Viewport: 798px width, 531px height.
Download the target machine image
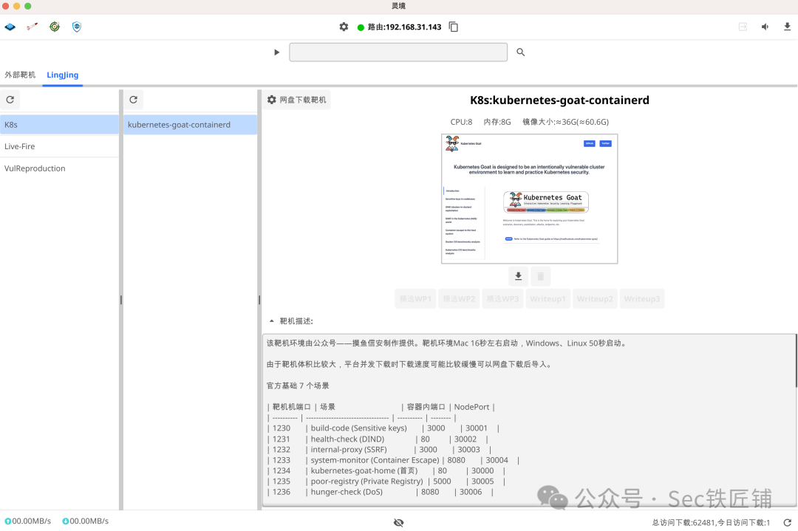click(x=518, y=276)
